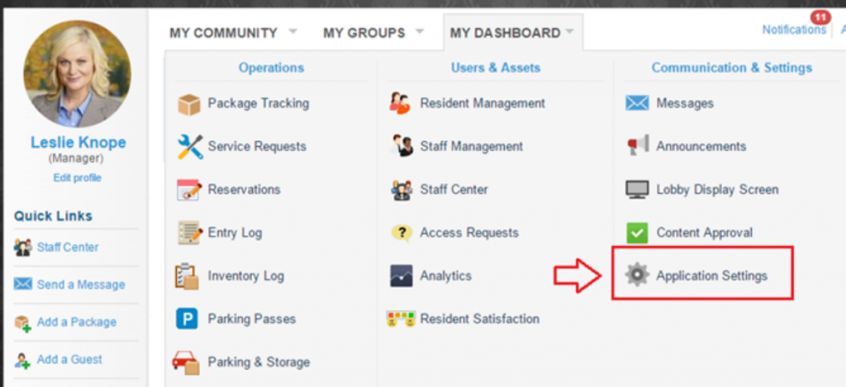Open Resident Management menu entry
The width and height of the screenshot is (846, 387).
pyautogui.click(x=482, y=103)
